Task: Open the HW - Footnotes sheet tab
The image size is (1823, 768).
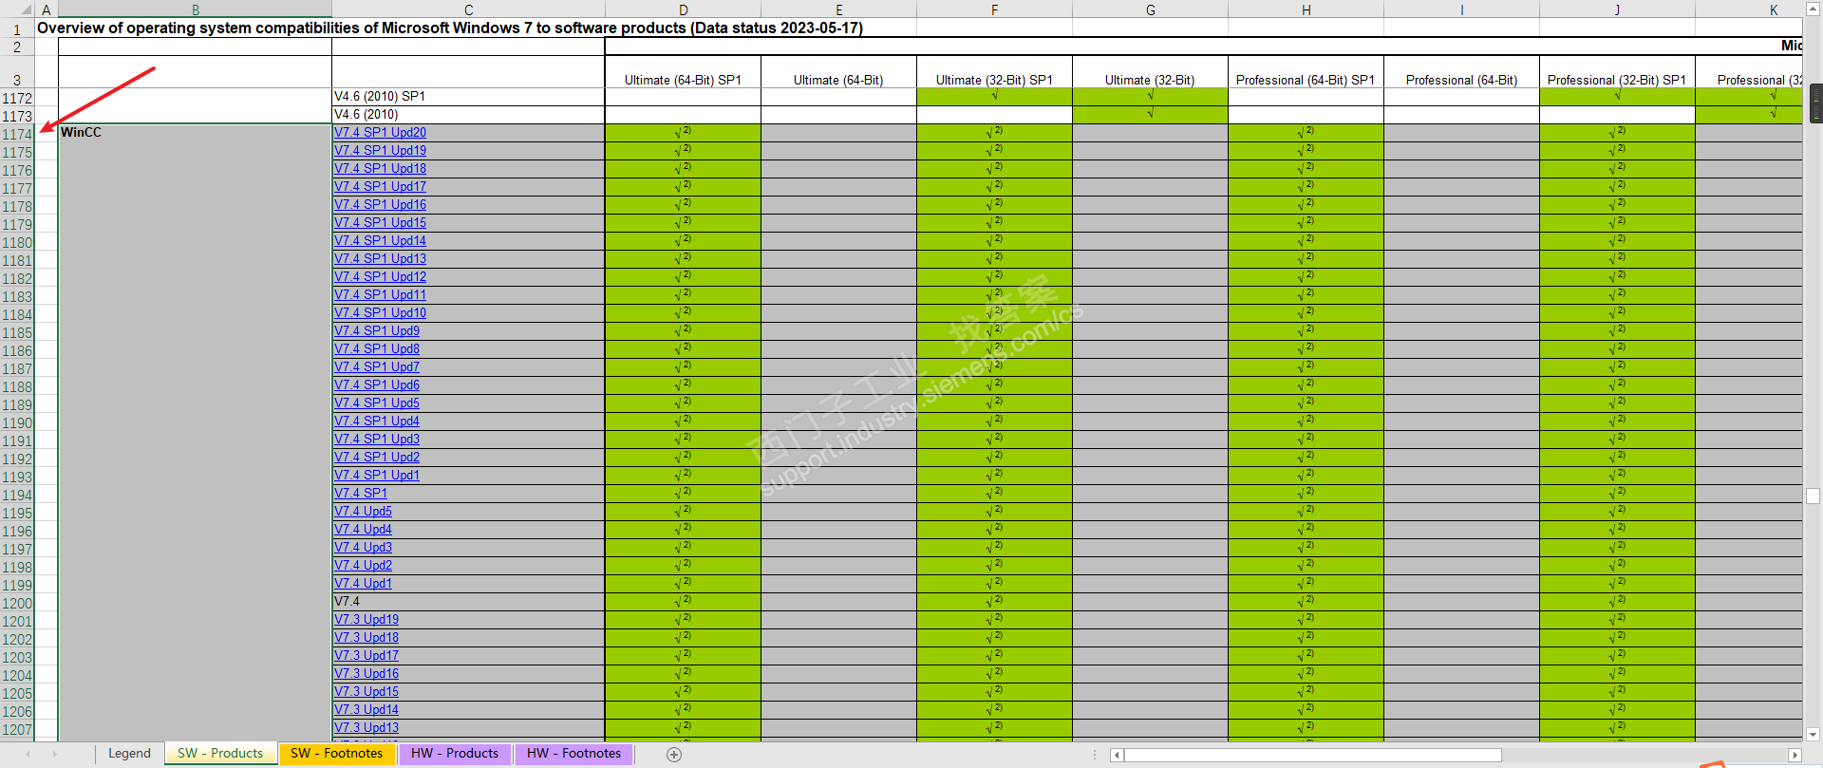Action: [x=573, y=754]
